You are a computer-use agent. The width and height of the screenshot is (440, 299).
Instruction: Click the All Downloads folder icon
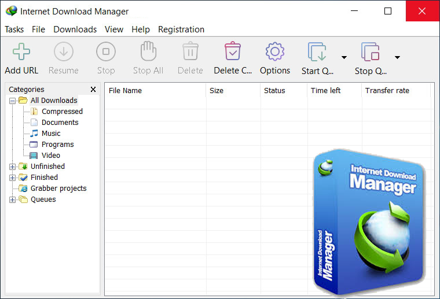tap(23, 100)
